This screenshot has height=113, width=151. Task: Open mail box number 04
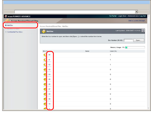(49, 75)
